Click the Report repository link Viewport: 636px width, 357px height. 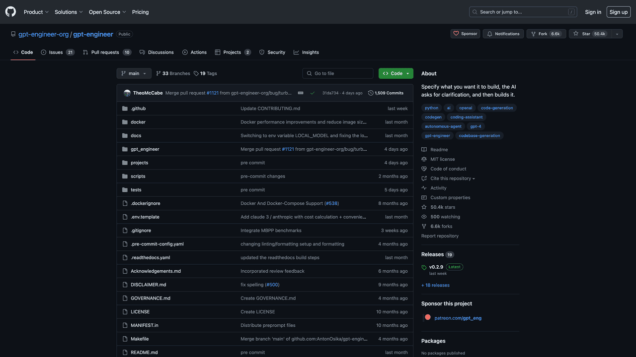click(x=440, y=236)
